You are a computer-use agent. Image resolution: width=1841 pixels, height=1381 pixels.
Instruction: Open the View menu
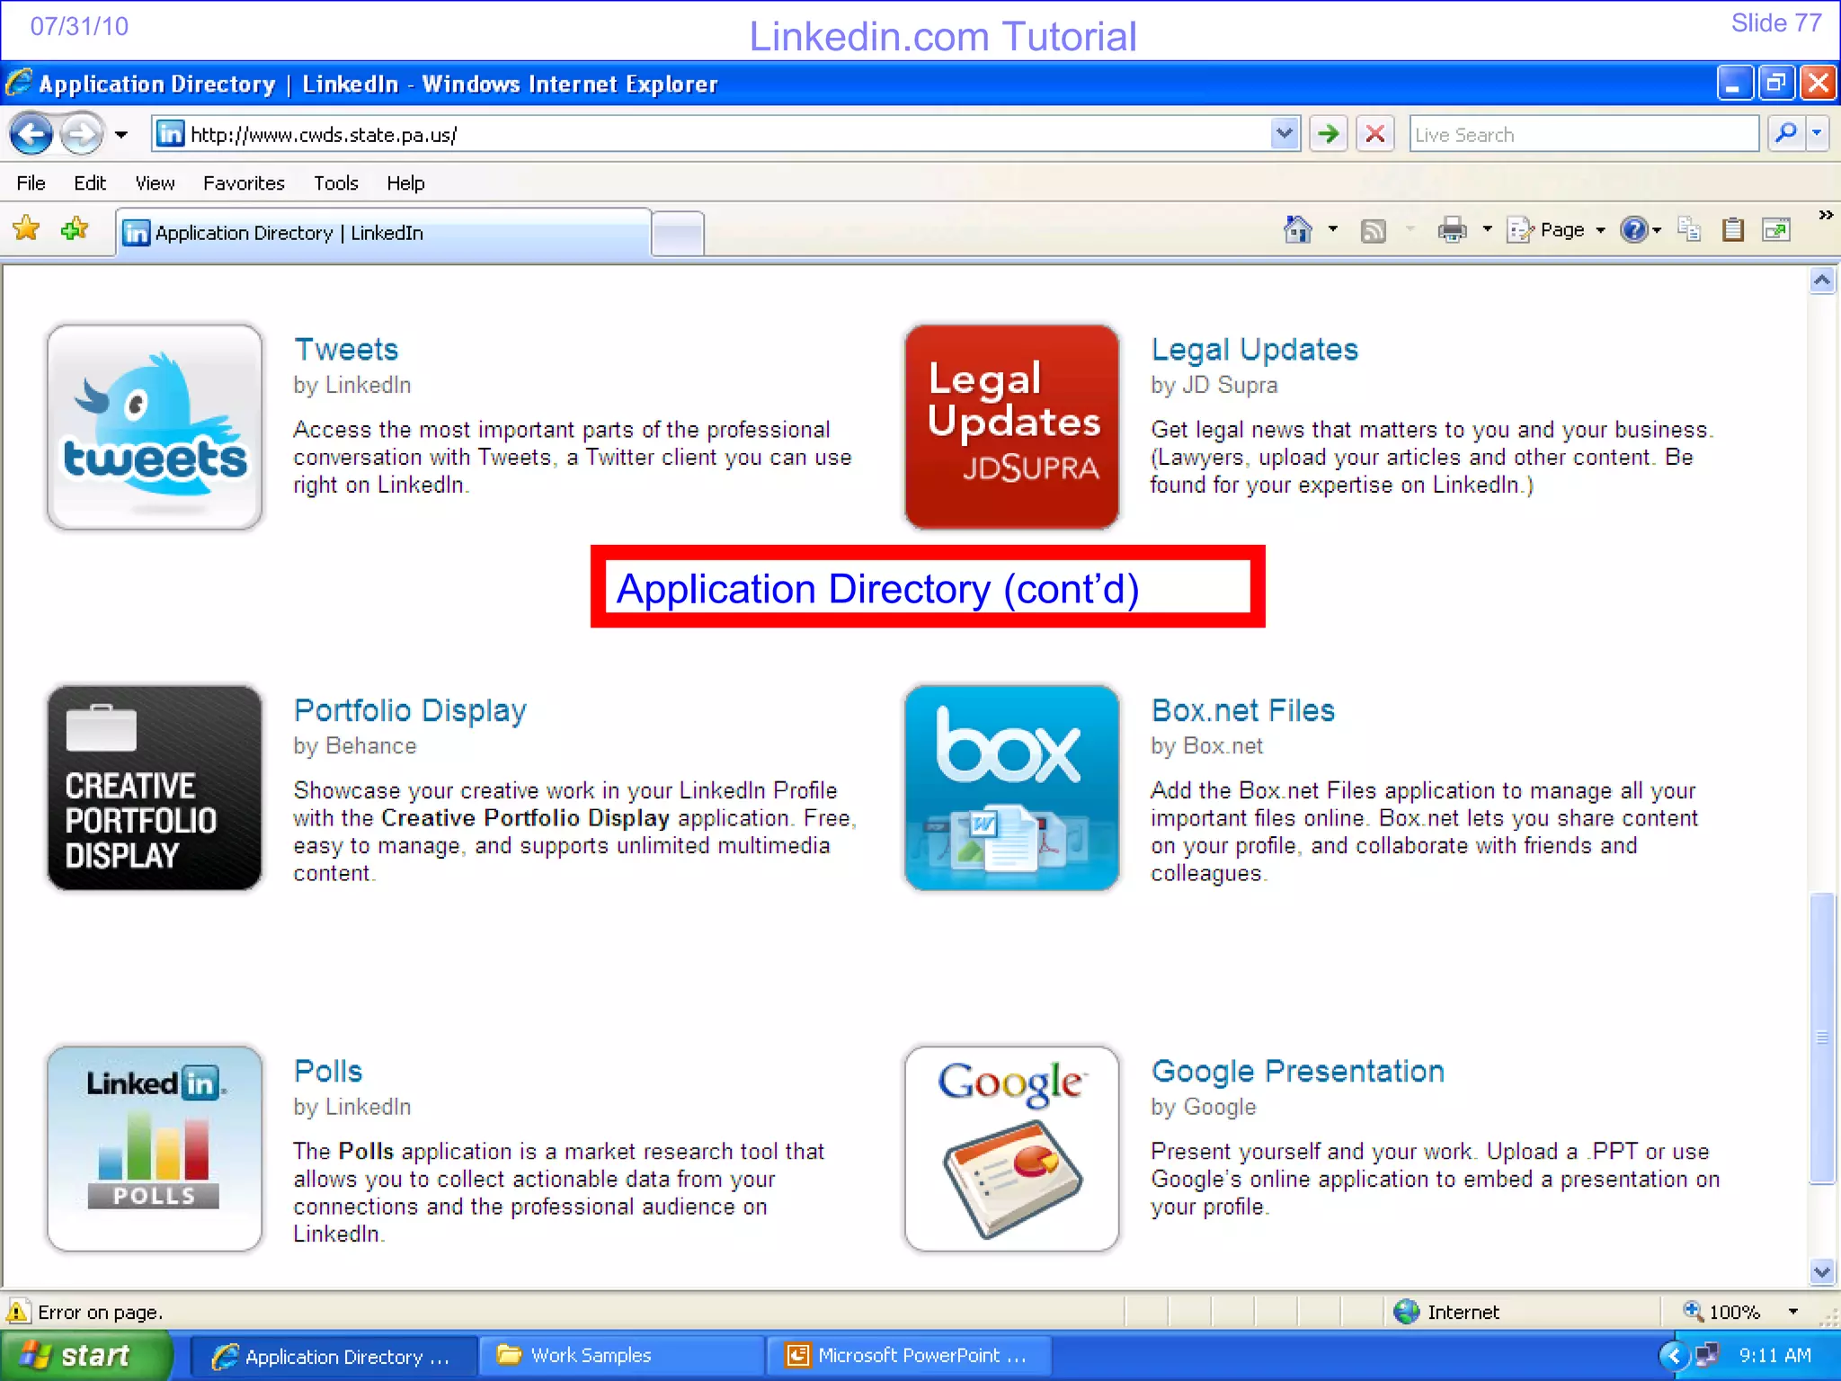pos(155,183)
